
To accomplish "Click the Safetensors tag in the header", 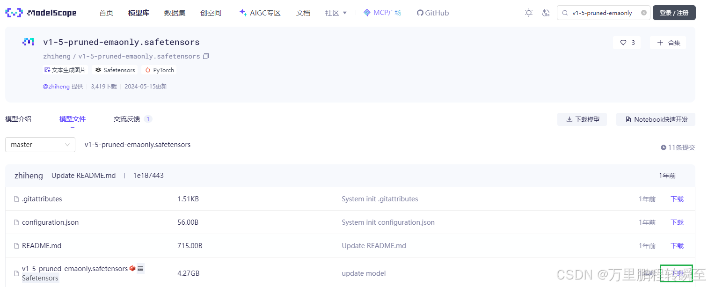I will tap(115, 70).
